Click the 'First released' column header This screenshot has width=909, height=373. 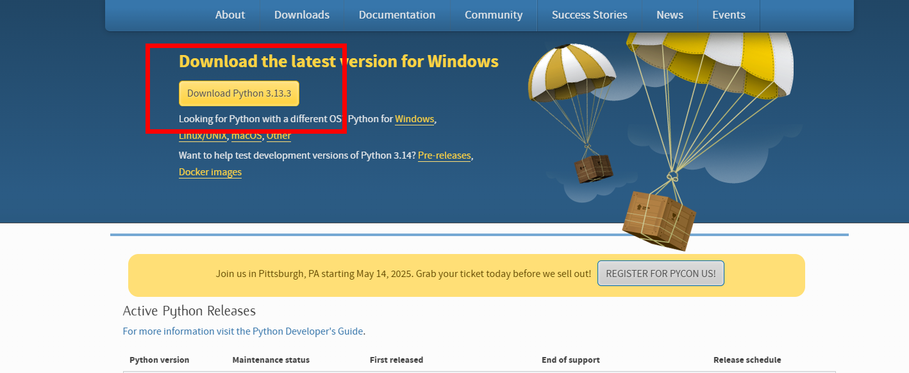pos(397,360)
